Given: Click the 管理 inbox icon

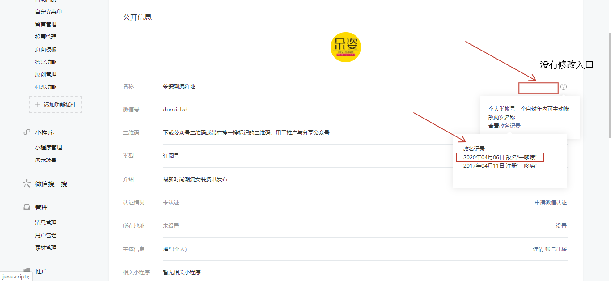Looking at the screenshot, I should coord(26,208).
